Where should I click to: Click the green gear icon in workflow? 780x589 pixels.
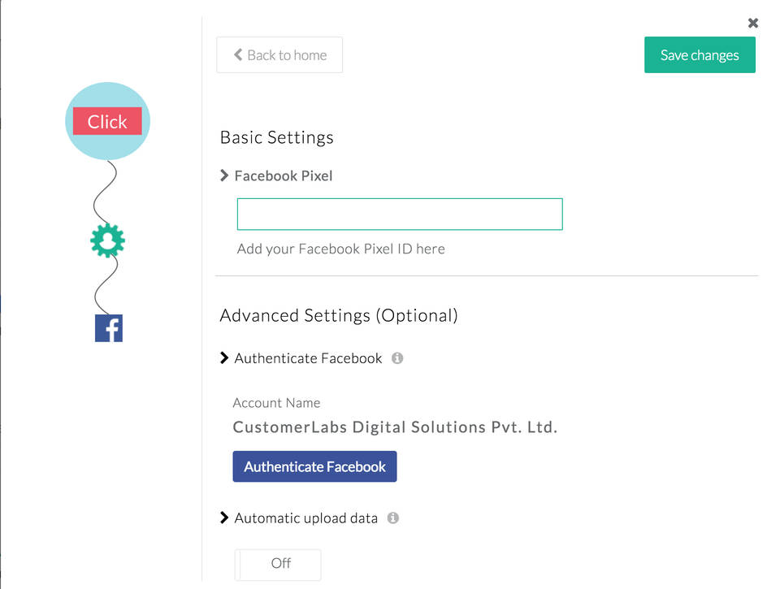108,241
